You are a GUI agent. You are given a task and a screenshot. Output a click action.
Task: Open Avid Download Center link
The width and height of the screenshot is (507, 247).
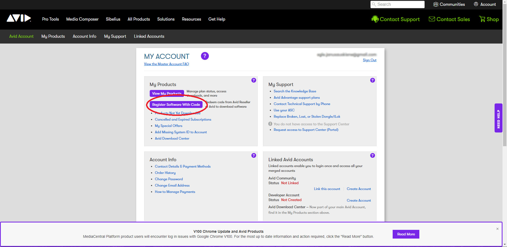172,139
